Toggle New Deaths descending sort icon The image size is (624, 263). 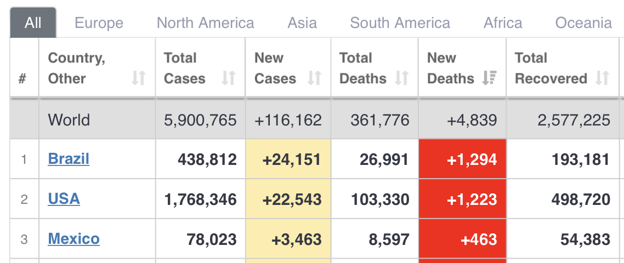coord(489,78)
